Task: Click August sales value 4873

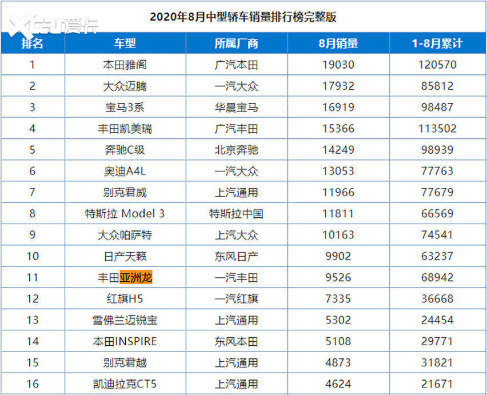Action: click(338, 362)
